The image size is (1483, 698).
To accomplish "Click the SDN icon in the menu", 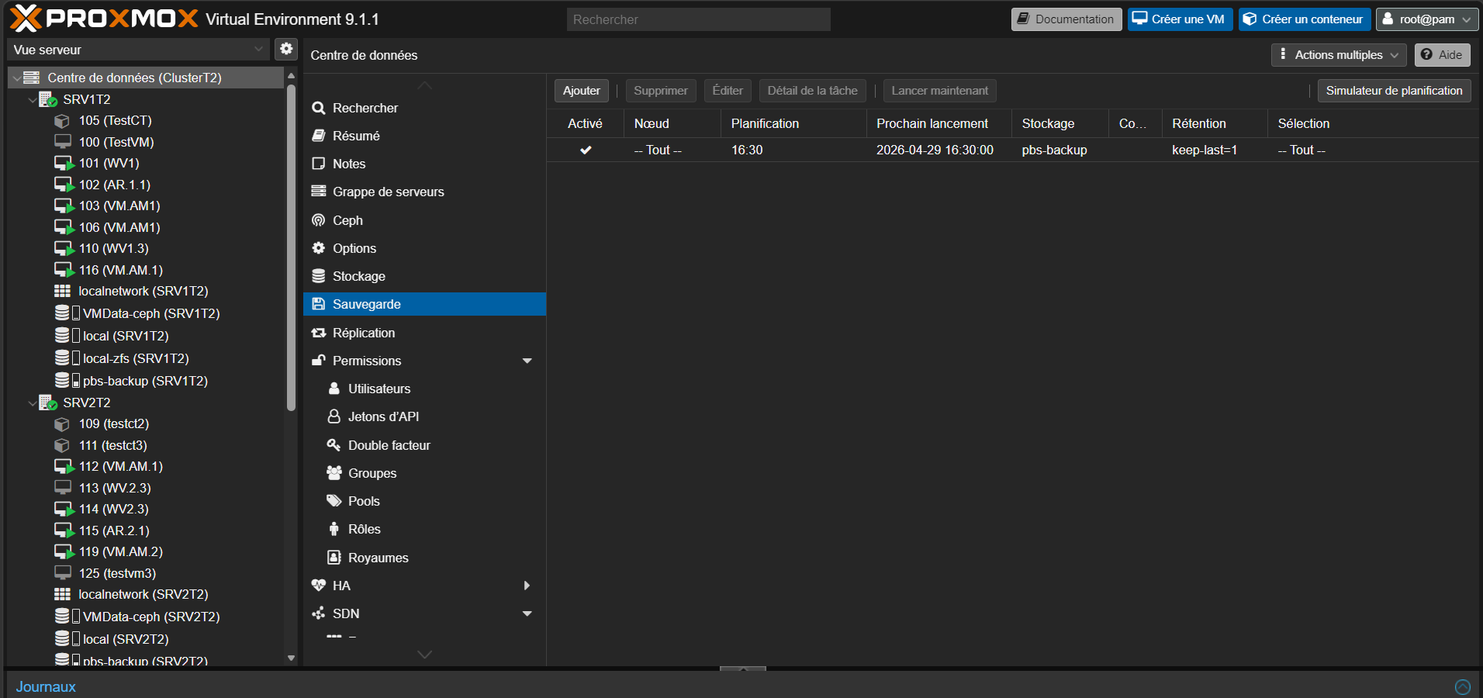I will tap(318, 613).
